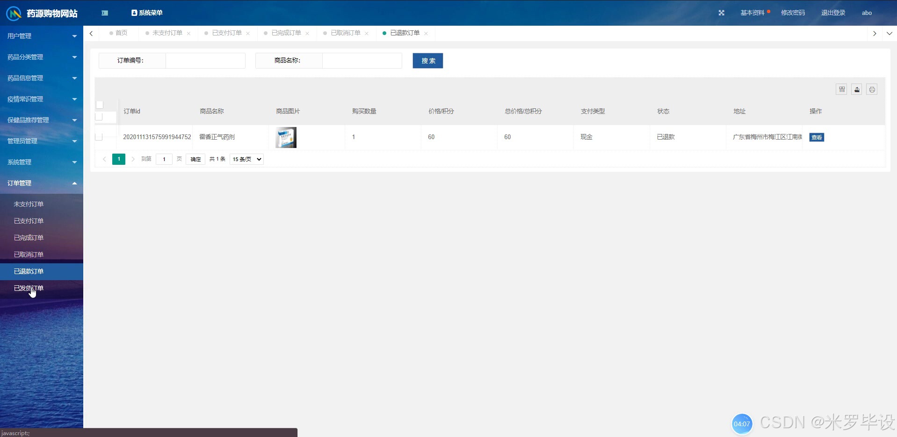Toggle the sidebar collapse hamburger icon
This screenshot has width=897, height=437.
click(105, 13)
